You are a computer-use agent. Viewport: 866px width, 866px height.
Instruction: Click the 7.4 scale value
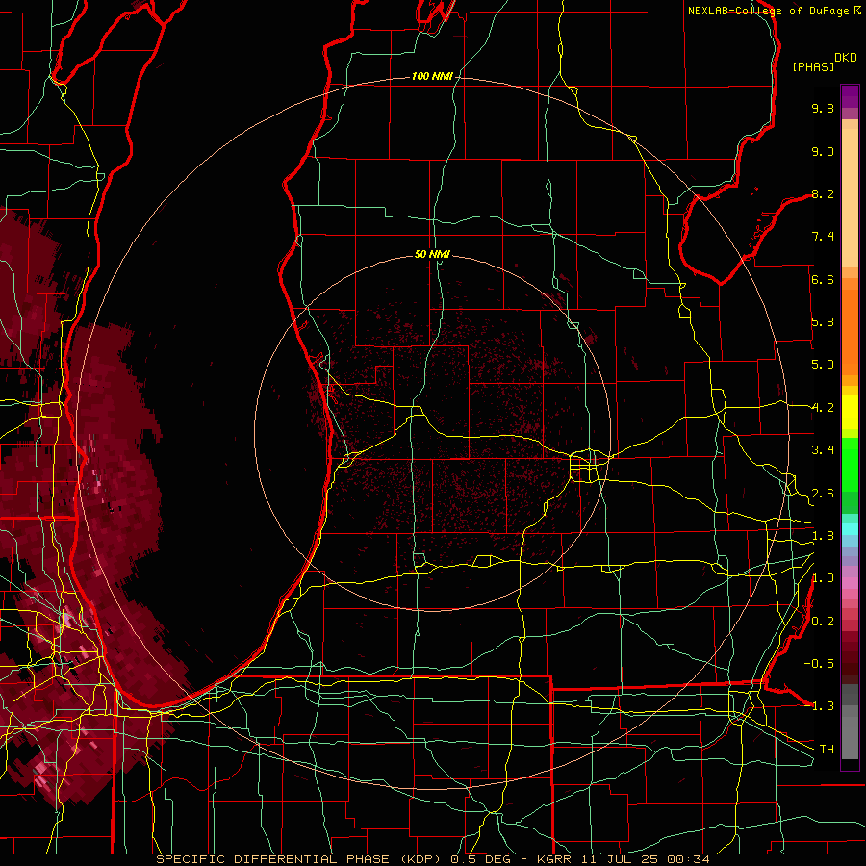823,237
